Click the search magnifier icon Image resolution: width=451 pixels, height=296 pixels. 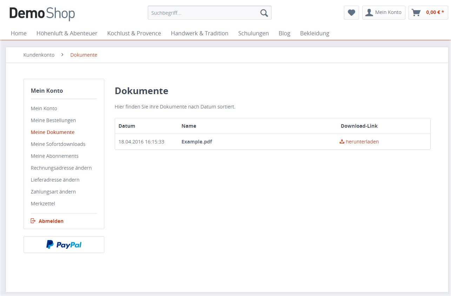click(264, 13)
